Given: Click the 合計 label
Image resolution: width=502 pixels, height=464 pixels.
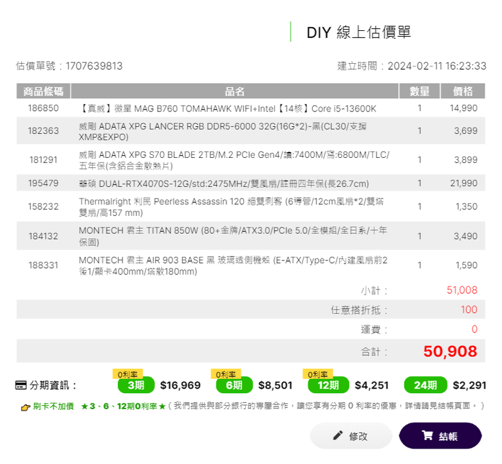Looking at the screenshot, I should (374, 352).
